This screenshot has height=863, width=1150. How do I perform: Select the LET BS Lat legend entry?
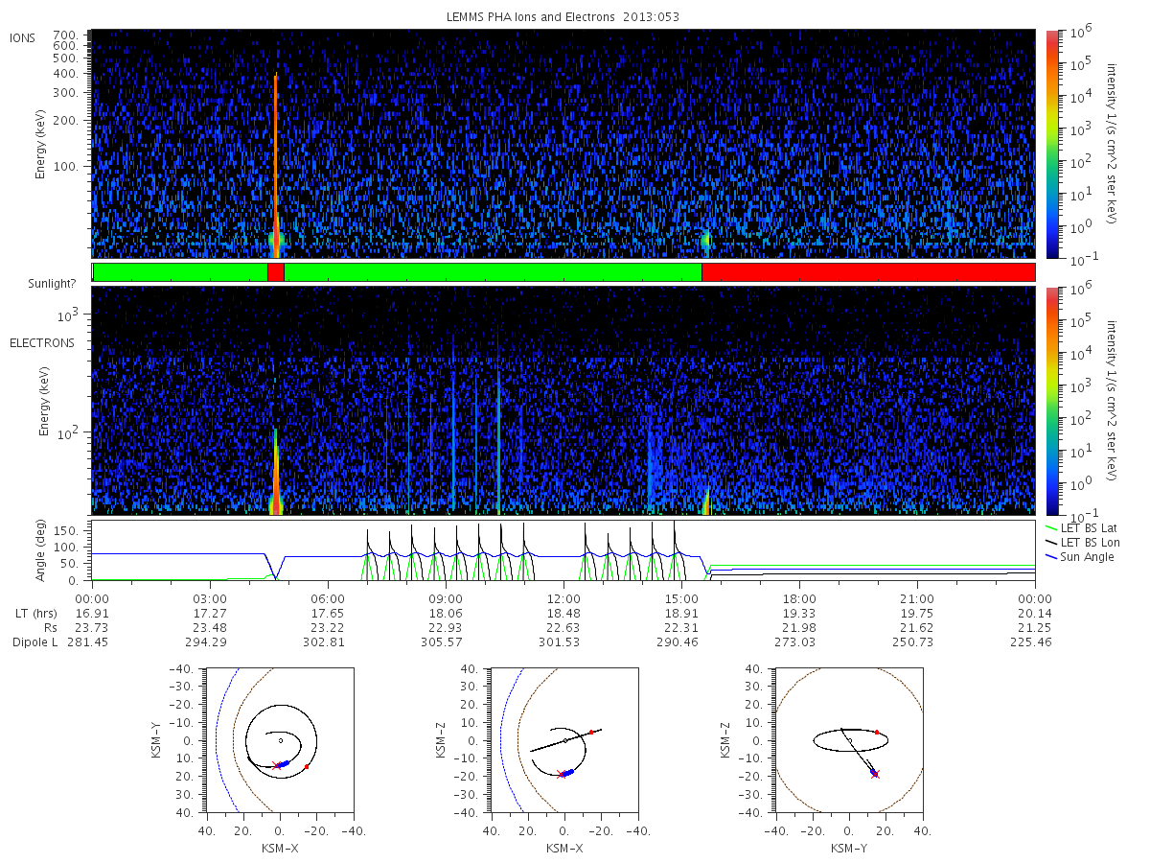coord(1088,528)
